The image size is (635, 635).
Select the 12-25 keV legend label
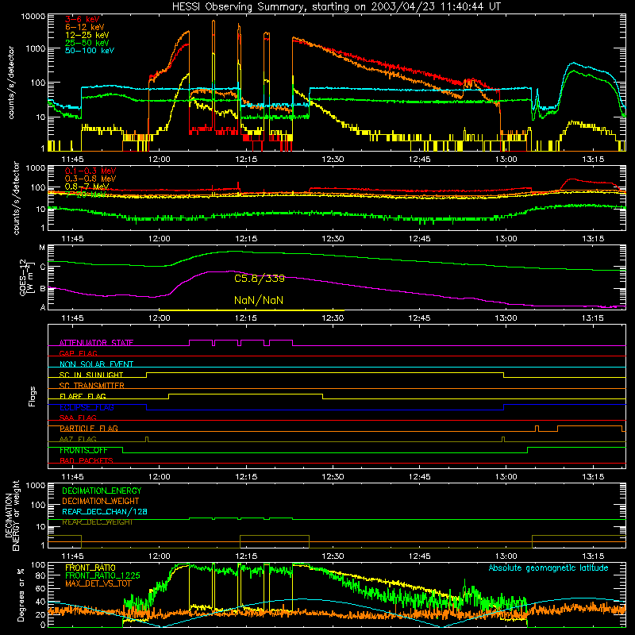coord(87,35)
